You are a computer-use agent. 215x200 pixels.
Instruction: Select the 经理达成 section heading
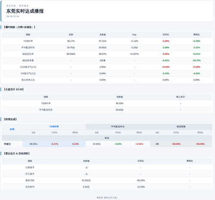tap(10, 119)
